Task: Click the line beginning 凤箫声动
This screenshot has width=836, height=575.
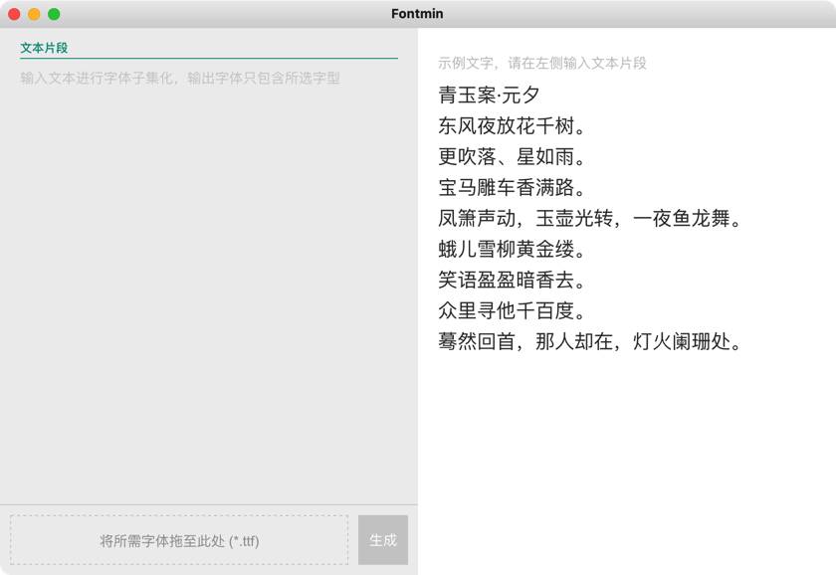Action: point(589,219)
